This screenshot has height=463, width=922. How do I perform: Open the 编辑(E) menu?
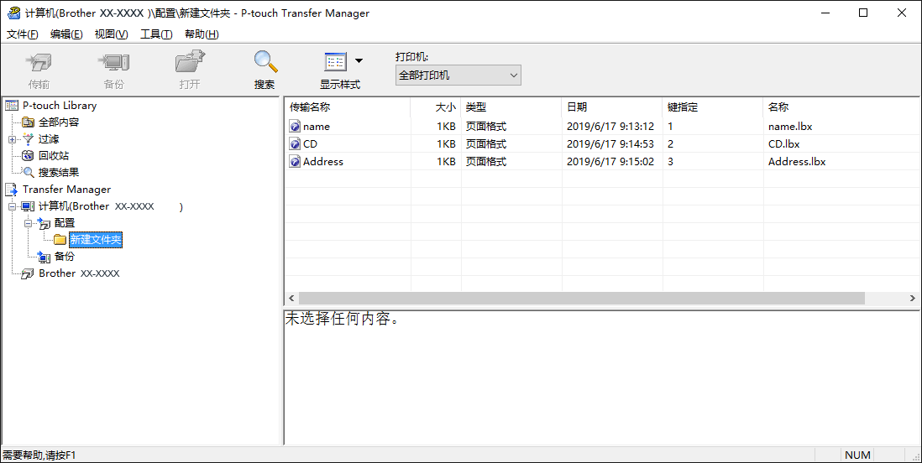coord(66,34)
